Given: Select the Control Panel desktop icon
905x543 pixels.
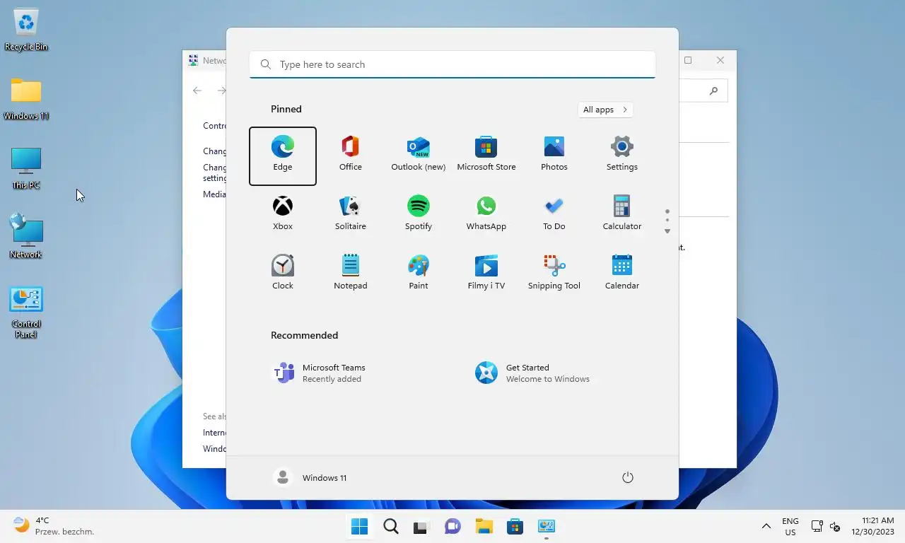Looking at the screenshot, I should point(26,312).
